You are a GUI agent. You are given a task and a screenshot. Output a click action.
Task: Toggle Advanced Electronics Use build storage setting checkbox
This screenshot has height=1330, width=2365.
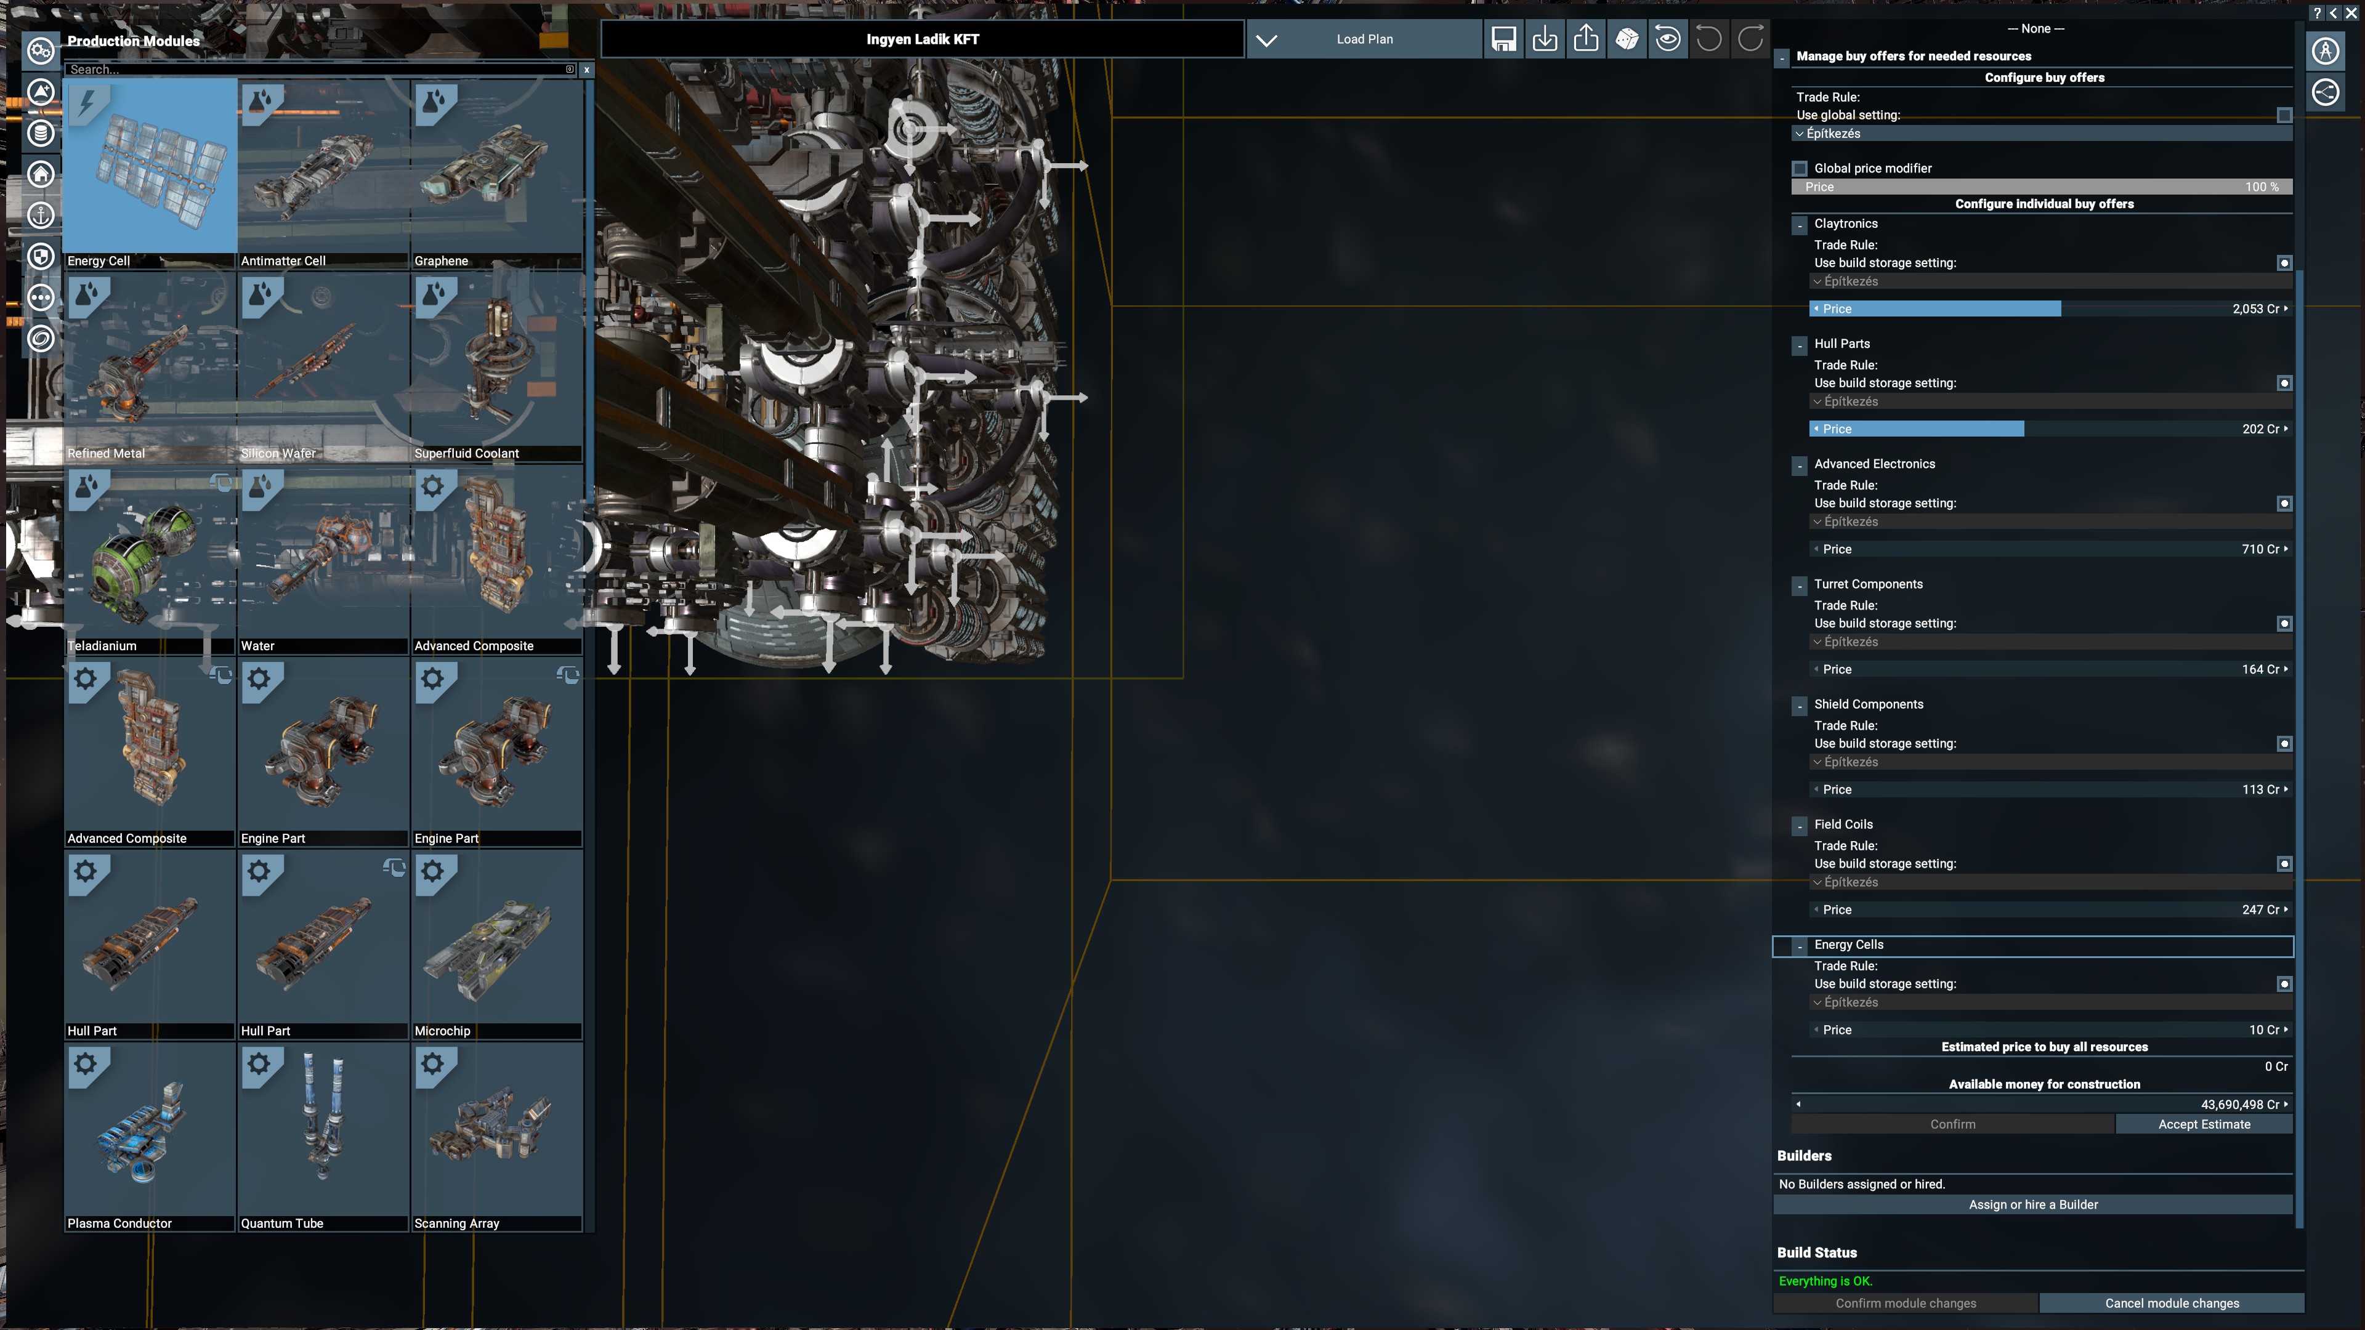[x=2284, y=504]
